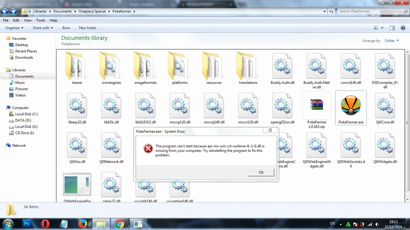Open the resources folder
The height and width of the screenshot is (230, 410).
pos(214,69)
